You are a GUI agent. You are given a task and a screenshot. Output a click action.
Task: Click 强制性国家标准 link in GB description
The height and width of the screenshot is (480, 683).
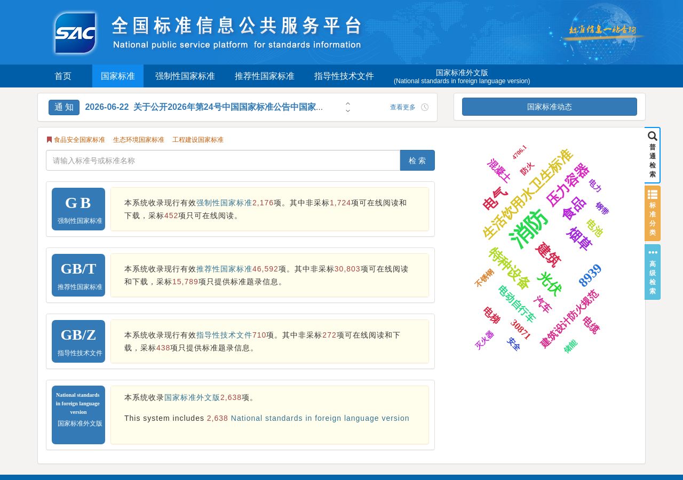click(224, 203)
